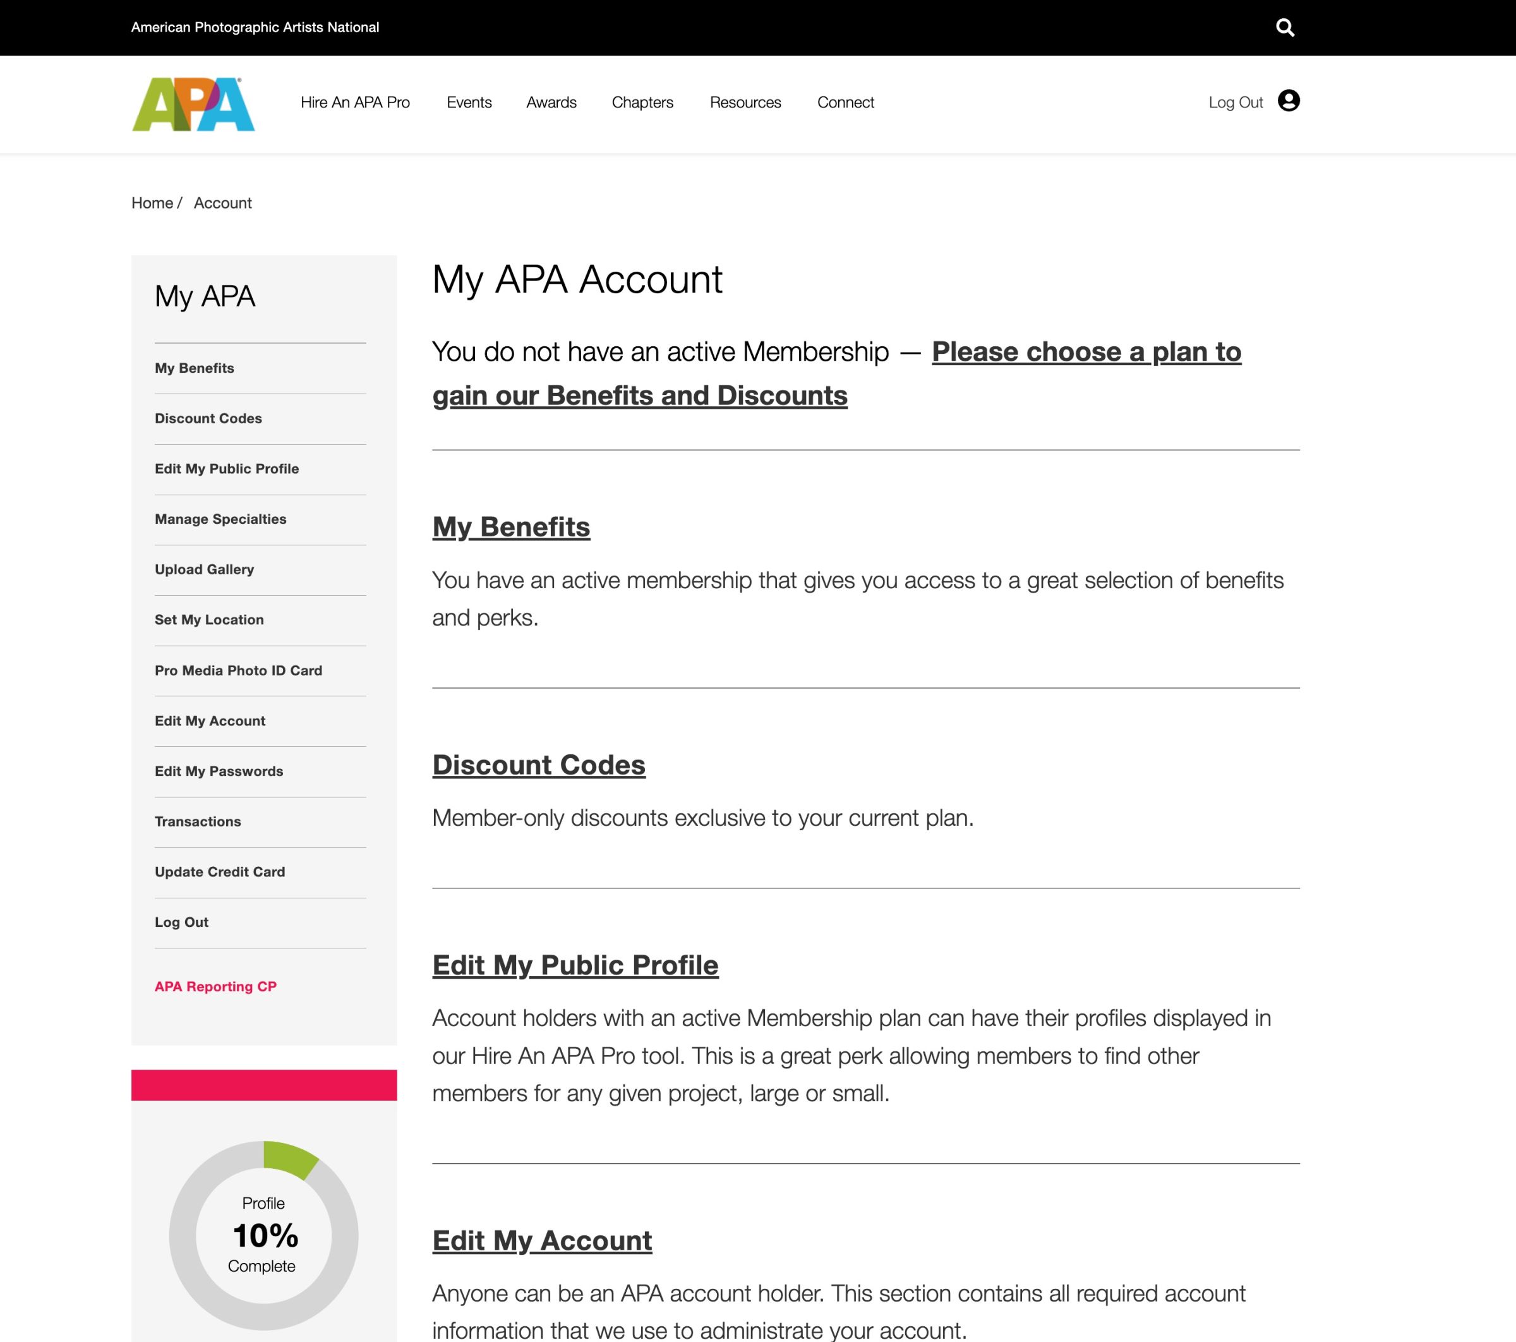Click the search magnifier icon
The height and width of the screenshot is (1342, 1516).
coord(1285,27)
